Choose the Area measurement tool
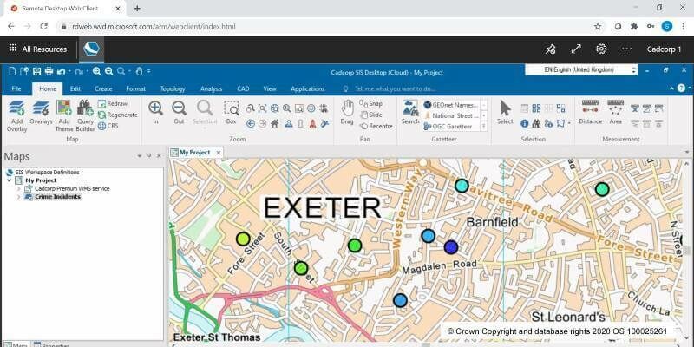 616,113
